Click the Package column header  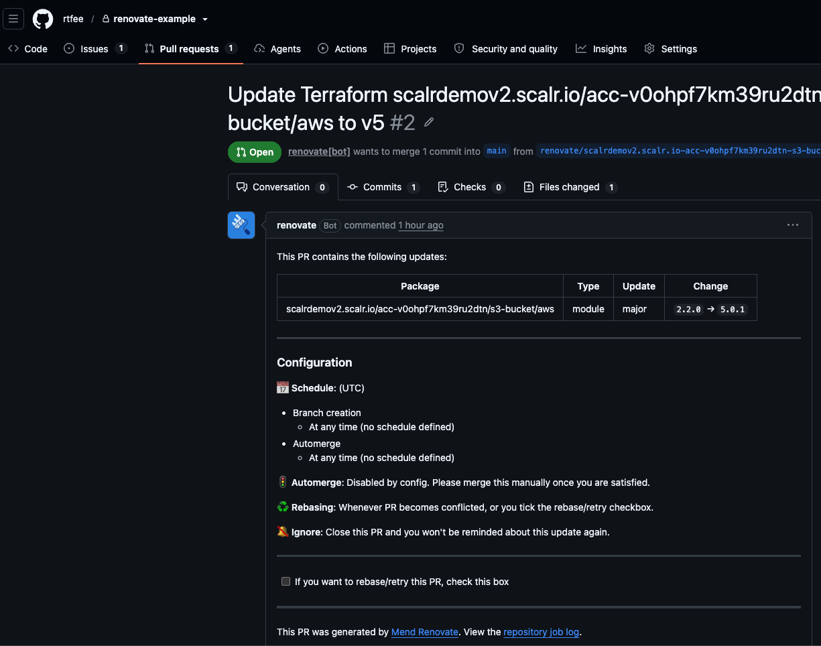coord(420,286)
